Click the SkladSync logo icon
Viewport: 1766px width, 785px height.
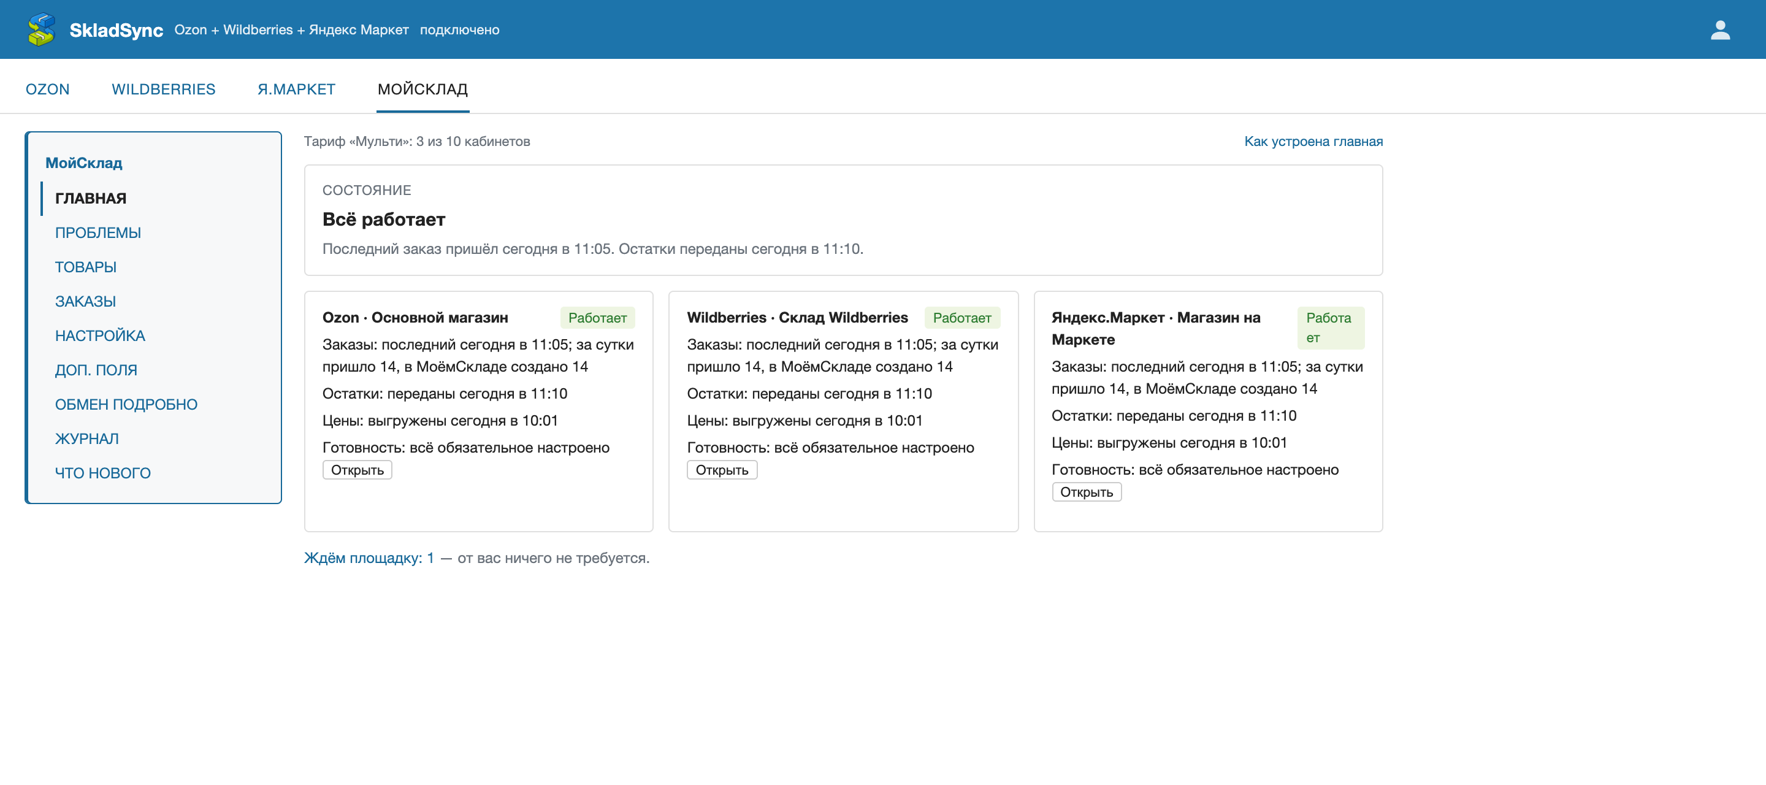[x=41, y=29]
